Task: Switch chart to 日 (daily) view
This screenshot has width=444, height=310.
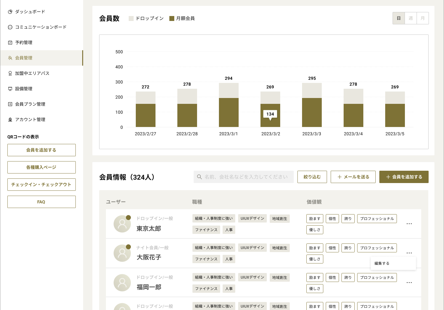Action: click(399, 18)
